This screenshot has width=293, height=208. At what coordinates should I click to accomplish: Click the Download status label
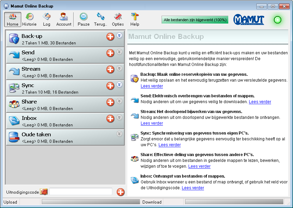(152, 202)
